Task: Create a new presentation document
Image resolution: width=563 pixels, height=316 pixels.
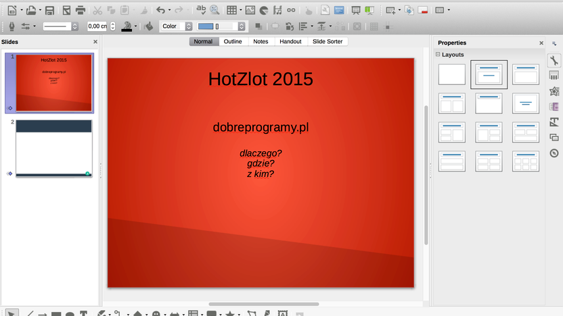Action: point(12,10)
